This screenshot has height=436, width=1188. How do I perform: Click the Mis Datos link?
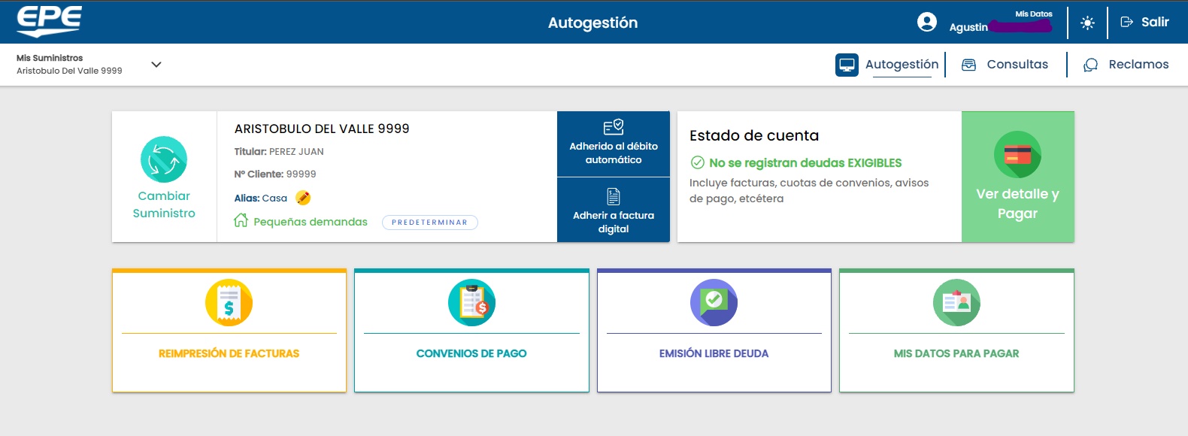[1033, 14]
